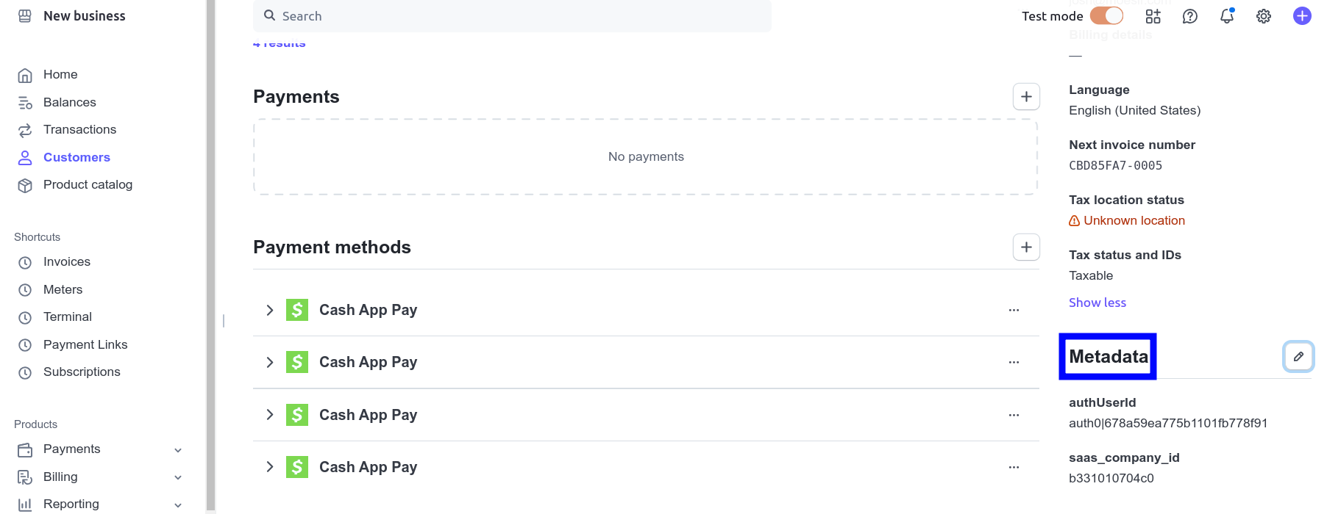Add a new payment with plus icon

coord(1026,97)
